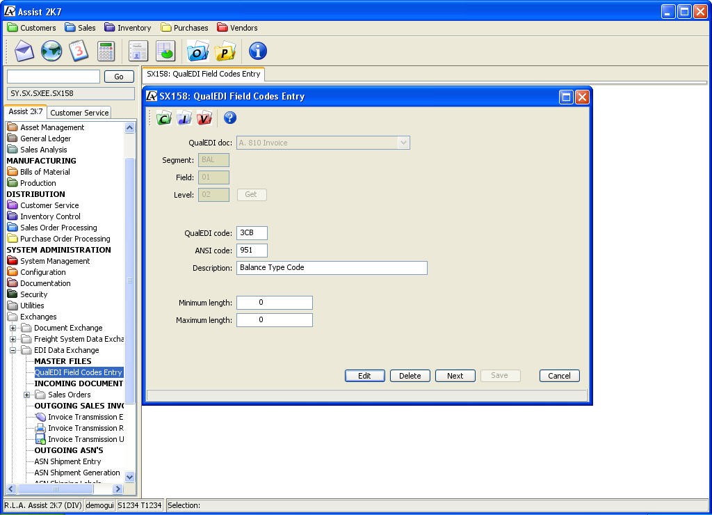Open the mail envelope toolbar icon
This screenshot has height=515, width=712.
[x=24, y=51]
